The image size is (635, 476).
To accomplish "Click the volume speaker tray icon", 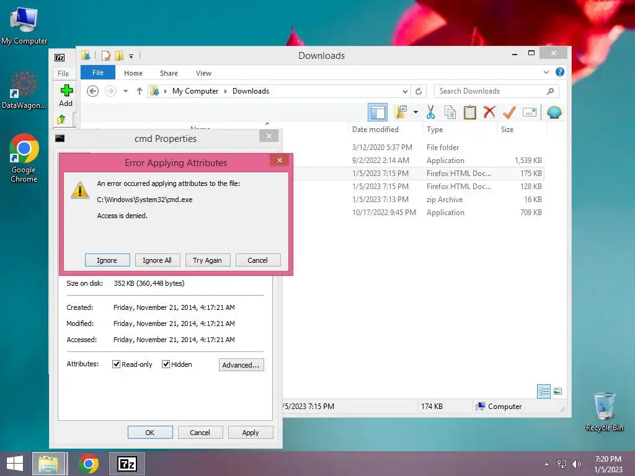I will click(577, 464).
